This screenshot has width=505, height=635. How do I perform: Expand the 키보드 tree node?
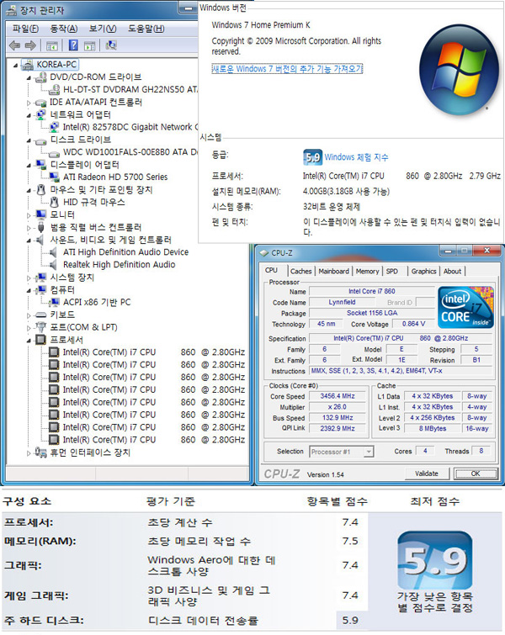29,315
